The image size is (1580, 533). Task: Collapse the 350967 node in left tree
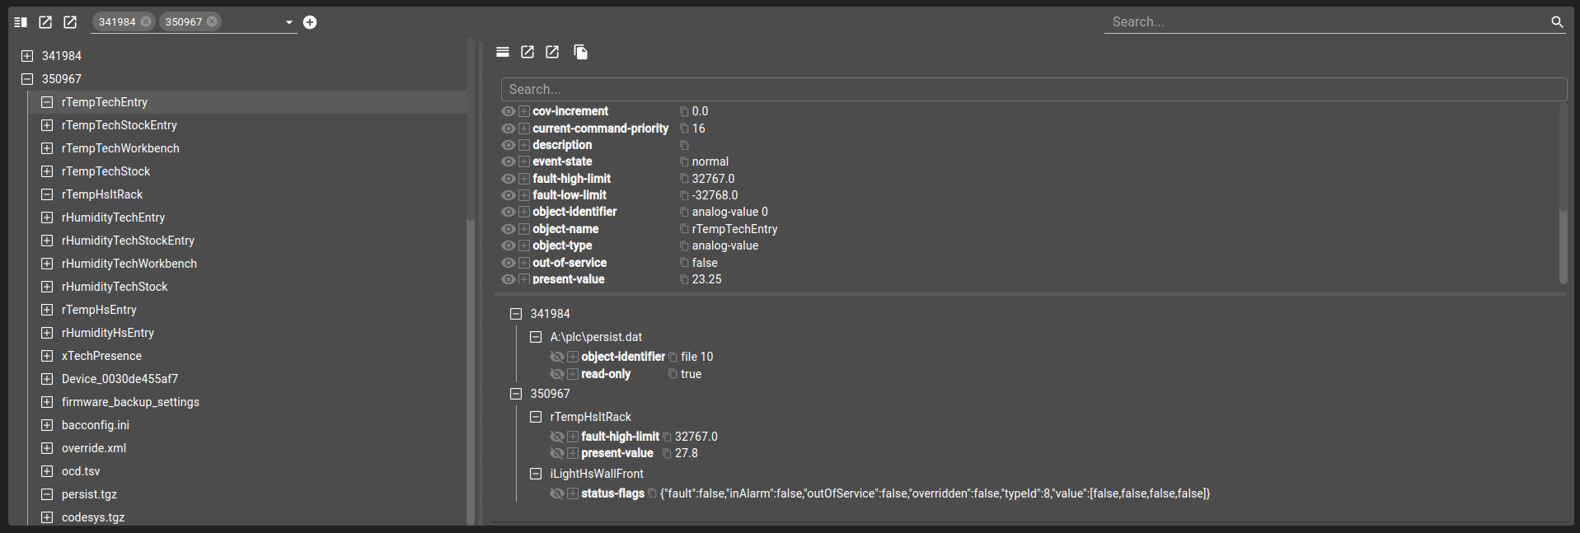pos(27,79)
